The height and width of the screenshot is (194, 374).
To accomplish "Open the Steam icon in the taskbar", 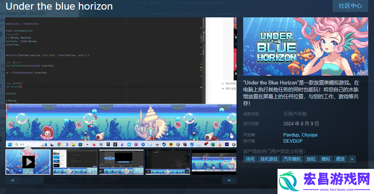I will [164, 144].
